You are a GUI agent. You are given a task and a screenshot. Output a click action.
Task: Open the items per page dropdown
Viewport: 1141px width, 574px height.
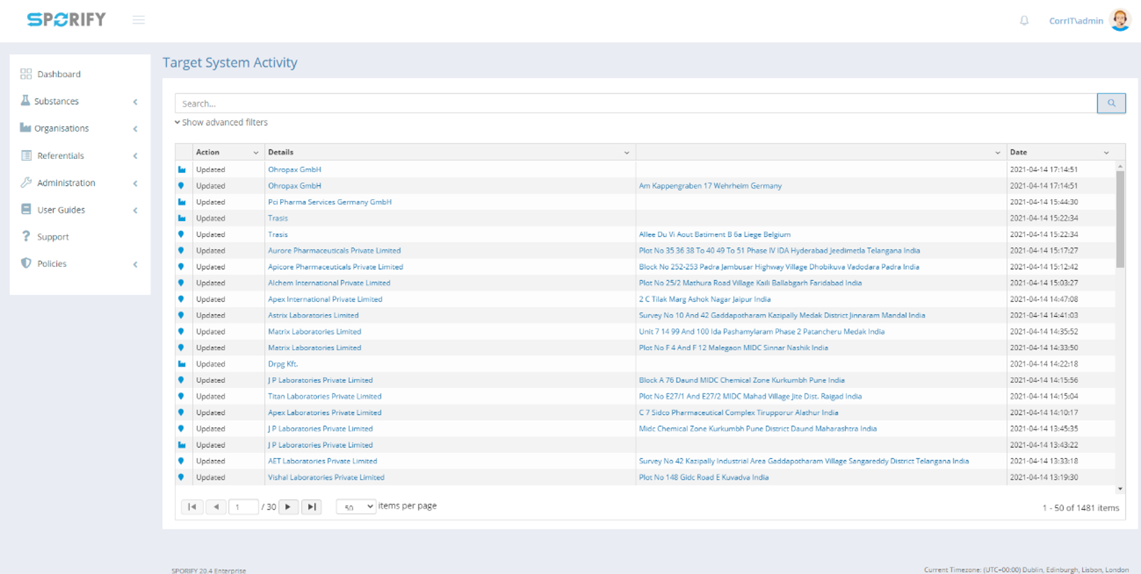pyautogui.click(x=356, y=507)
